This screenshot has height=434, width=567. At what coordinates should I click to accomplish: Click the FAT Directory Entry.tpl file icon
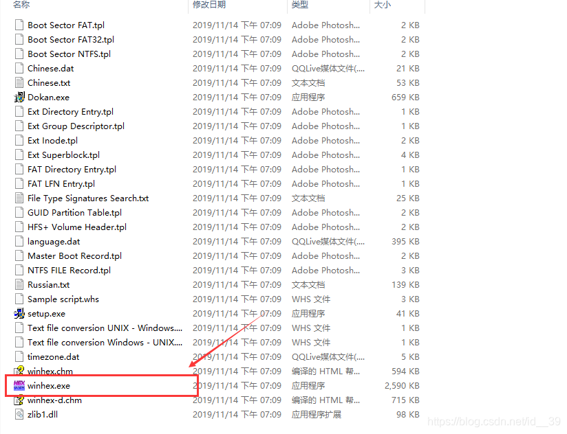coord(19,169)
